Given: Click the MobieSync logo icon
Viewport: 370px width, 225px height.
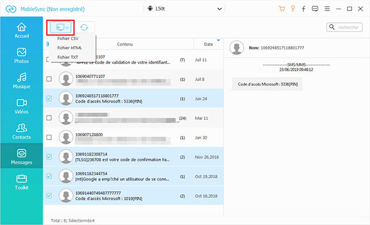Looking at the screenshot, I should pyautogui.click(x=11, y=9).
